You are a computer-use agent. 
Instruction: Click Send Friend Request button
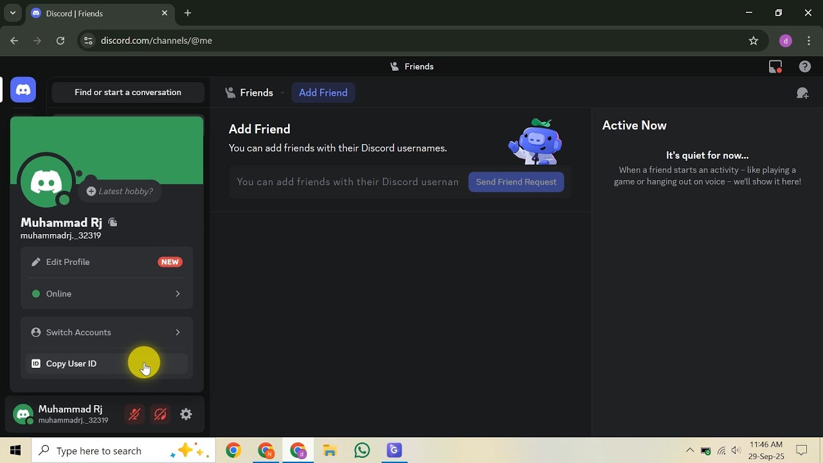516,182
